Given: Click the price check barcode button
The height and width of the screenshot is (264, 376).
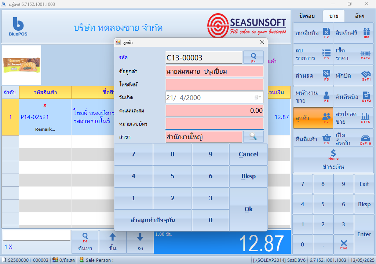Looking at the screenshot, I should tap(354, 54).
